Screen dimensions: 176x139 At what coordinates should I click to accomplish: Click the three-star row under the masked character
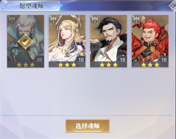tap(26, 65)
